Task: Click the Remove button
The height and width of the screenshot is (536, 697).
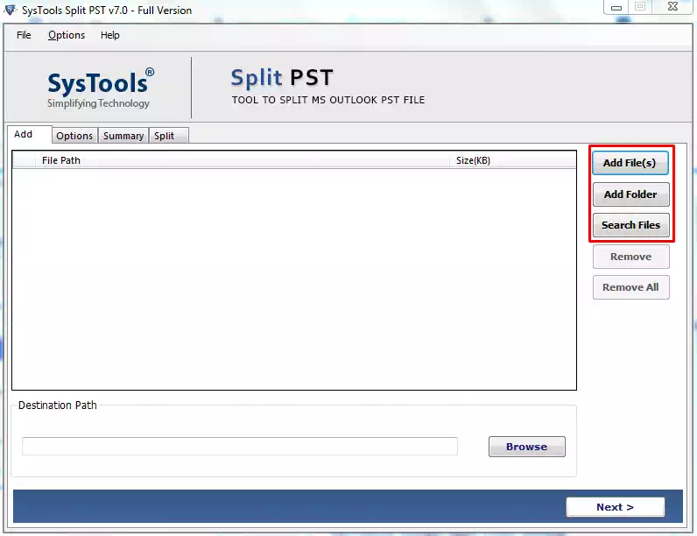Action: pos(630,257)
